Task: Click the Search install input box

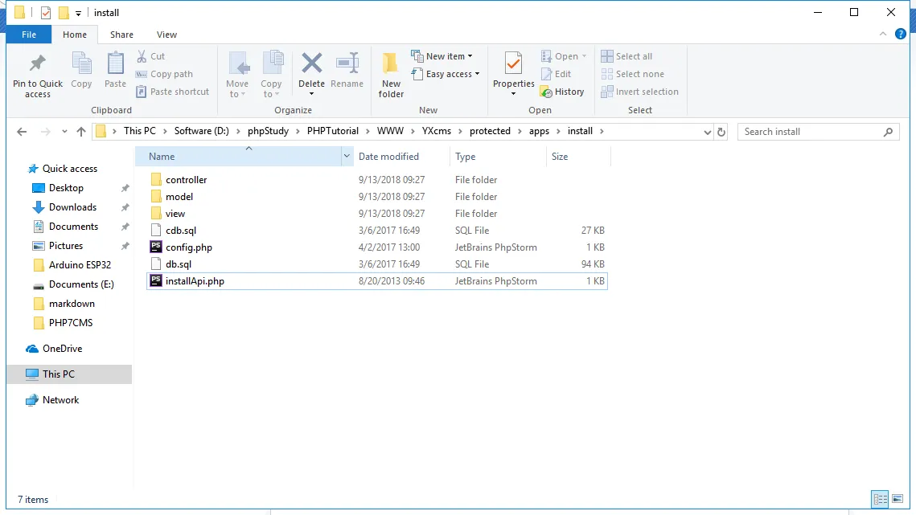Action: click(x=811, y=132)
